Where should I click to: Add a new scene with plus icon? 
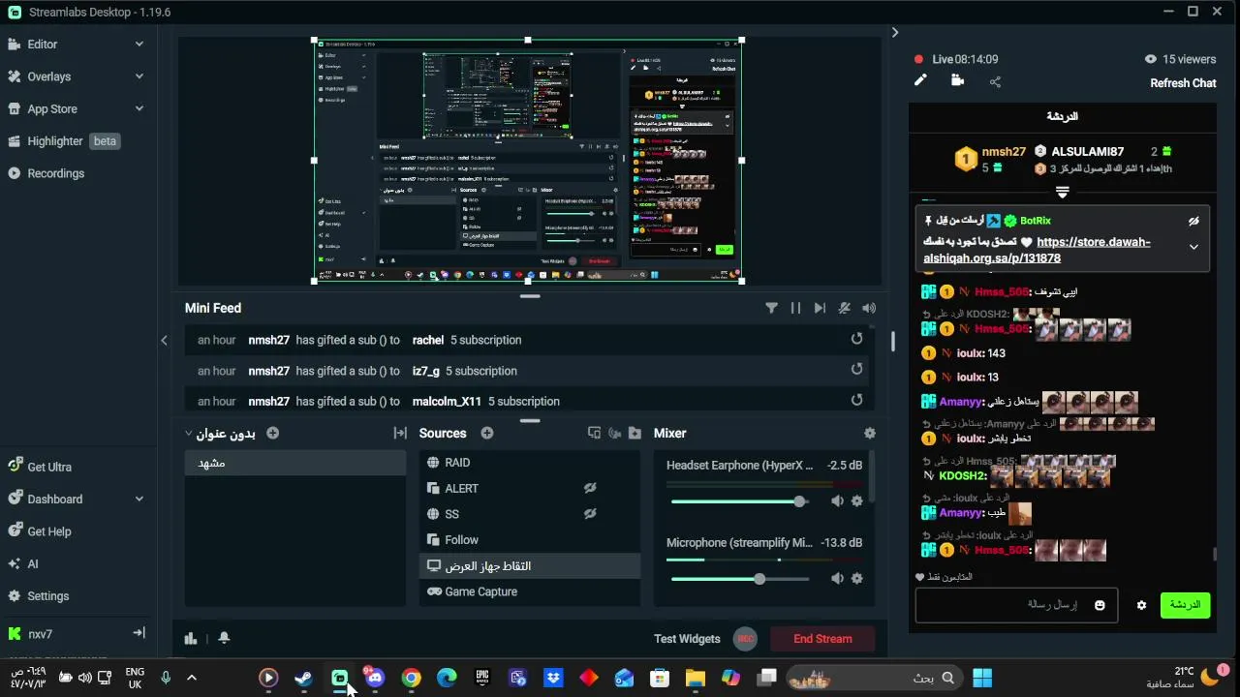272,433
